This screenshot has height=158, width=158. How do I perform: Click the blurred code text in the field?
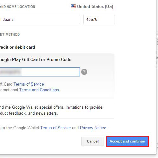pos(10,72)
